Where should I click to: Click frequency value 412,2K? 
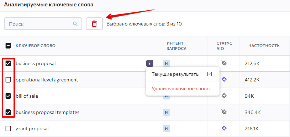tap(252, 80)
